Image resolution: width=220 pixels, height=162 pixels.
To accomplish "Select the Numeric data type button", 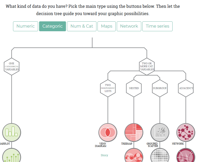I will pos(26,26).
